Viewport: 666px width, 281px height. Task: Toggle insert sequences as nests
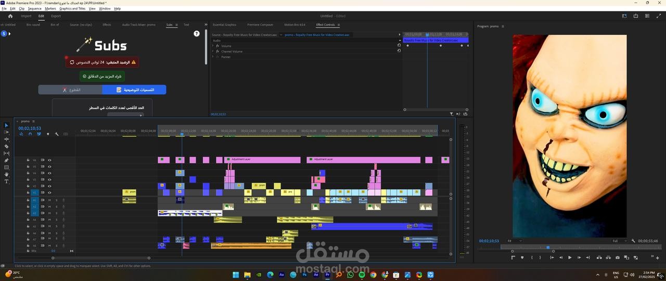tap(21, 134)
